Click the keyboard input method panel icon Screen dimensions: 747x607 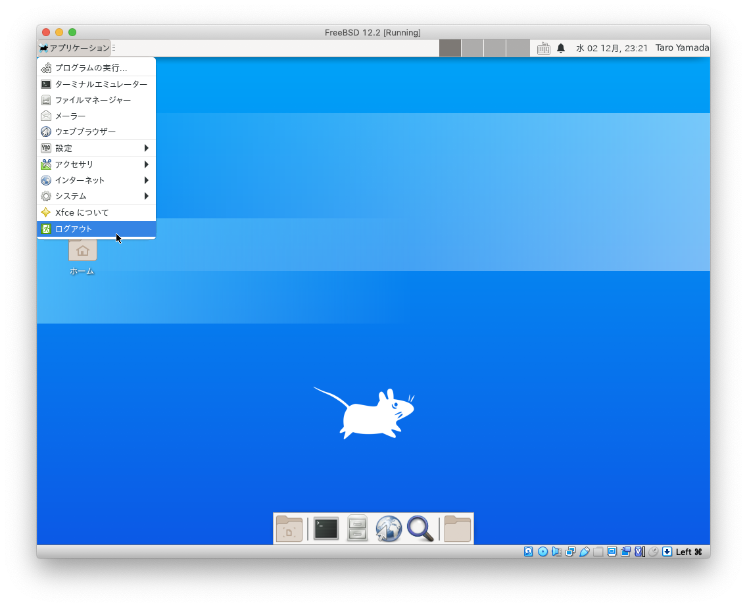point(543,48)
